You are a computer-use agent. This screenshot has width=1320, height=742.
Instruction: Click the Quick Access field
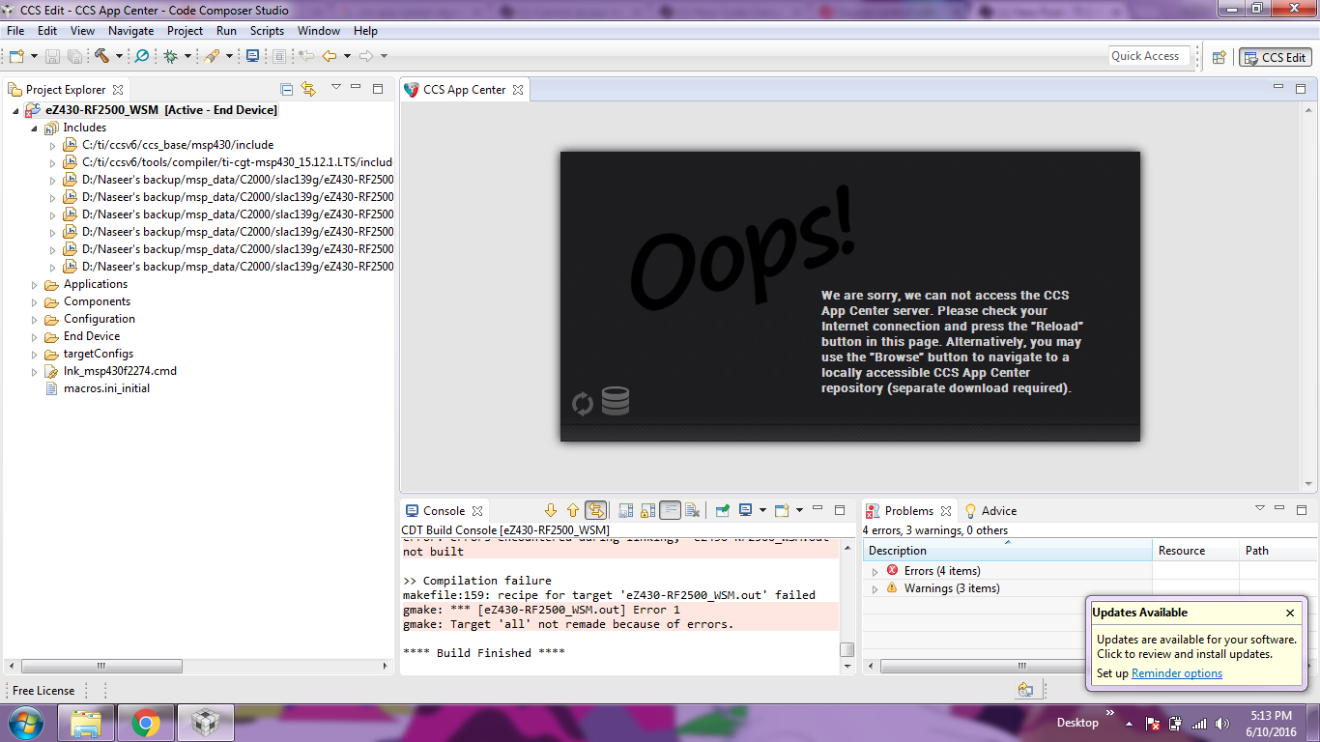tap(1149, 56)
